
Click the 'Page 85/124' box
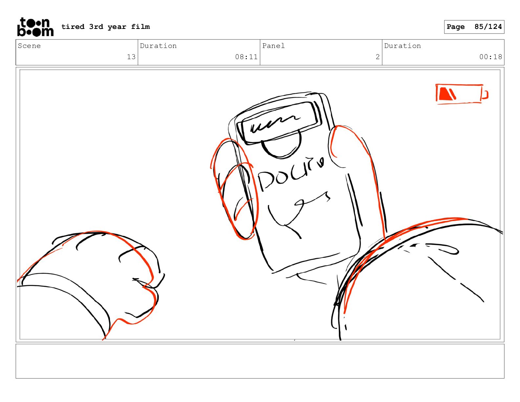pyautogui.click(x=474, y=27)
